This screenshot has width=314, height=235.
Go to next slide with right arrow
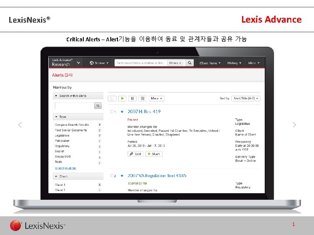294,125
